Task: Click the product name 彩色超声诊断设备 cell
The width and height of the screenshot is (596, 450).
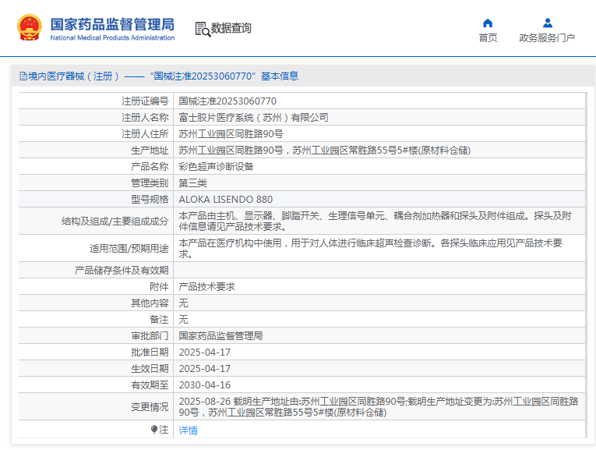Action: pyautogui.click(x=216, y=167)
